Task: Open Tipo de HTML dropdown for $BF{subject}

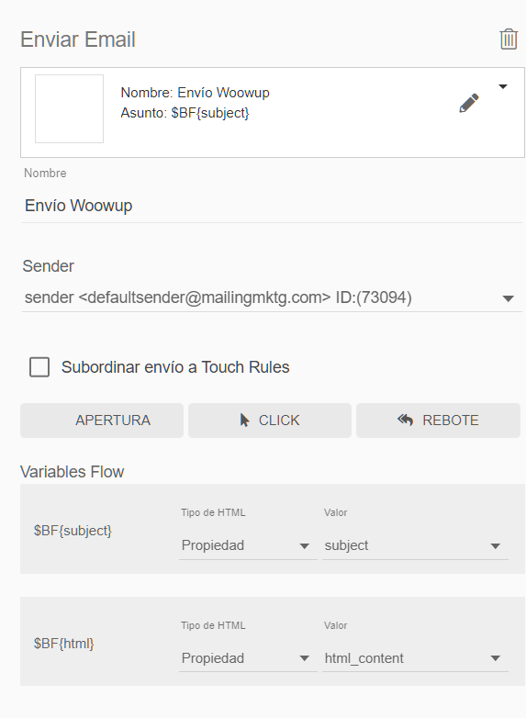Action: (x=248, y=545)
